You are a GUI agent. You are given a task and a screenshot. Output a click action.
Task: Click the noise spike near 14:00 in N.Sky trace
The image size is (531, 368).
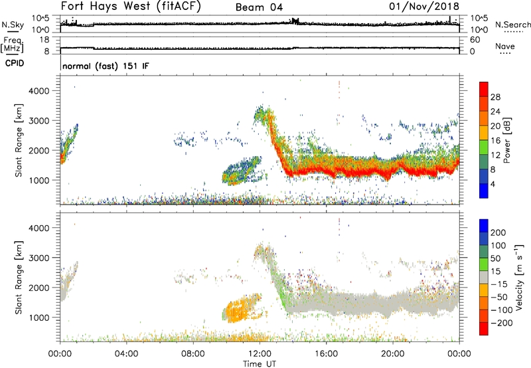point(295,21)
